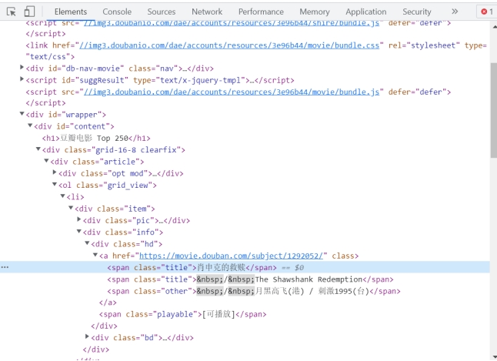Expand the opt mod div node
The height and width of the screenshot is (361, 497).
(55, 172)
